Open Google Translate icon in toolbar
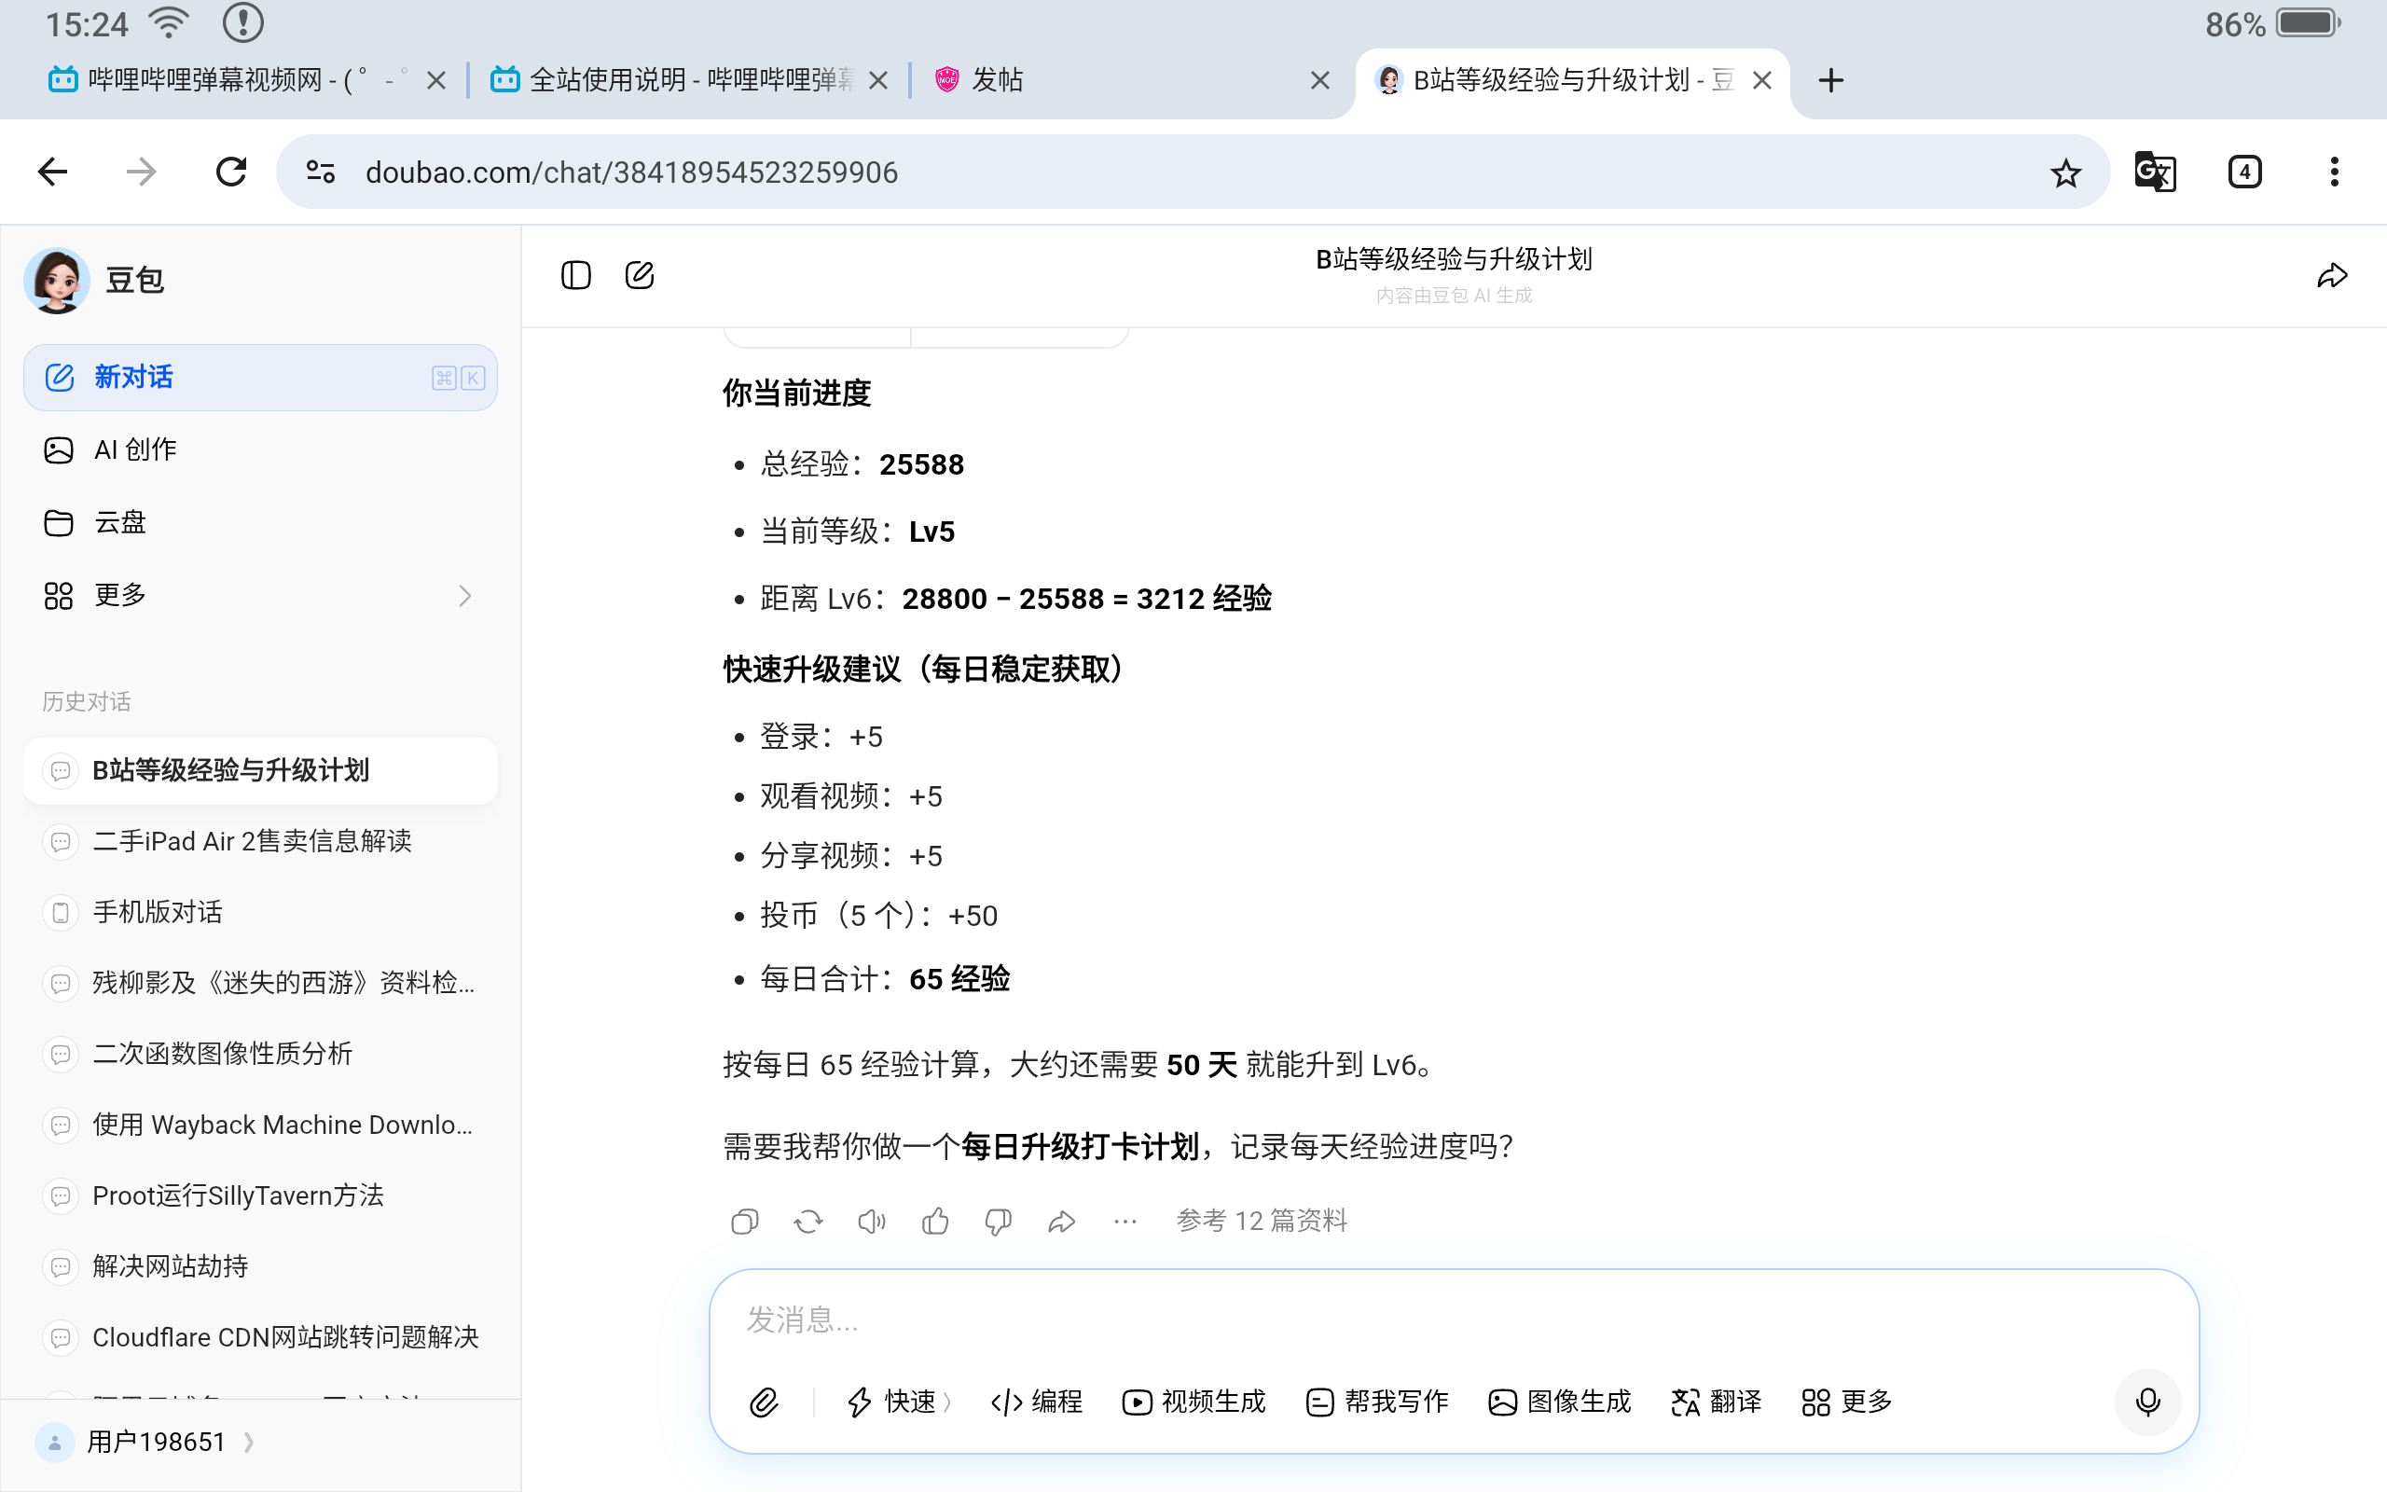This screenshot has width=2387, height=1492. (2154, 172)
